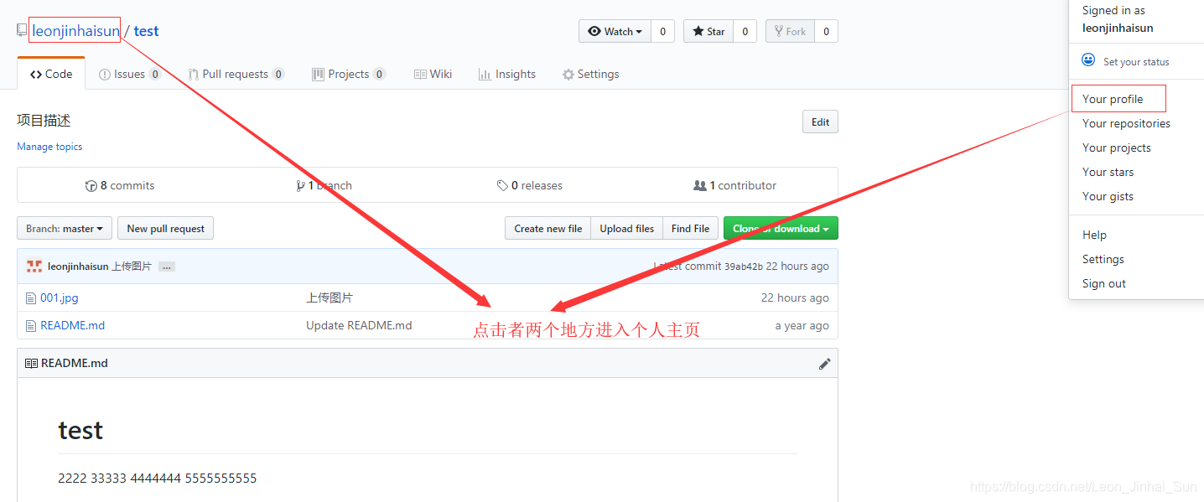This screenshot has height=502, width=1204.
Task: Select Settings in user menu
Action: click(1103, 259)
